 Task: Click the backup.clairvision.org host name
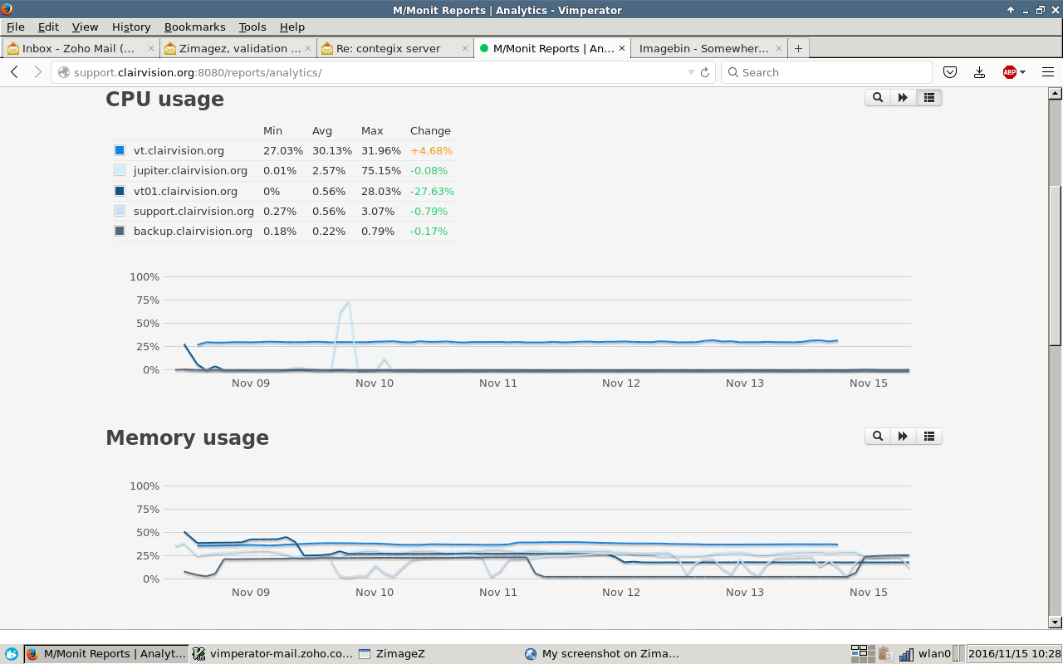tap(193, 231)
